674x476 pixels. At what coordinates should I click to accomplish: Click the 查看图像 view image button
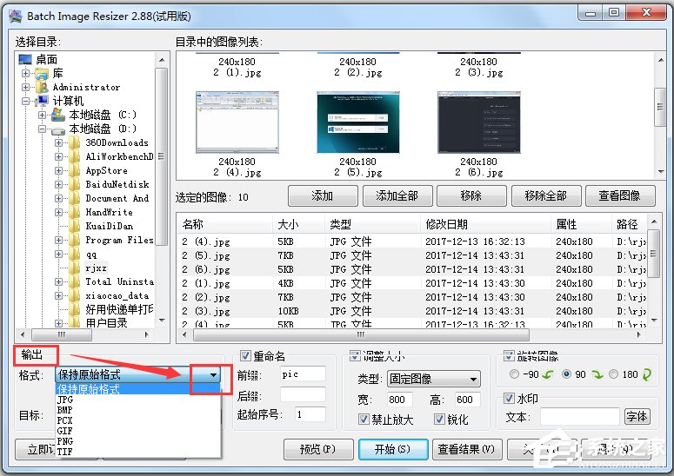620,196
